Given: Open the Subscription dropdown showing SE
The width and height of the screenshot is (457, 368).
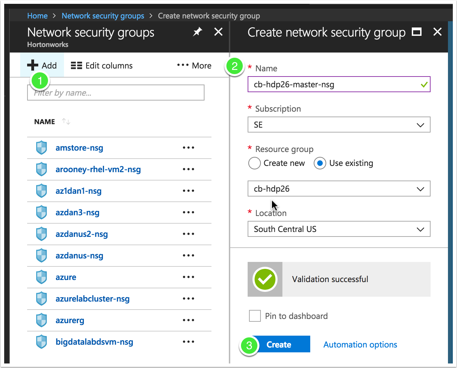Looking at the screenshot, I should click(x=339, y=125).
